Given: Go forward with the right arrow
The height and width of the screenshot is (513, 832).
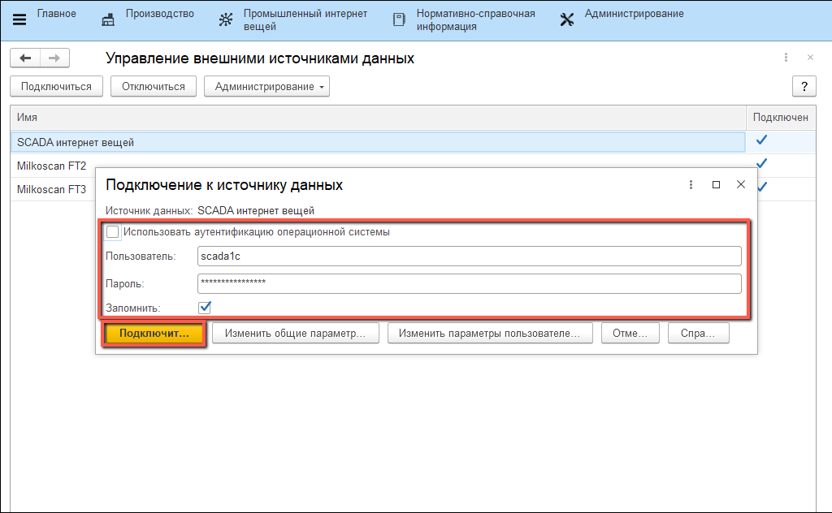Looking at the screenshot, I should coord(54,58).
